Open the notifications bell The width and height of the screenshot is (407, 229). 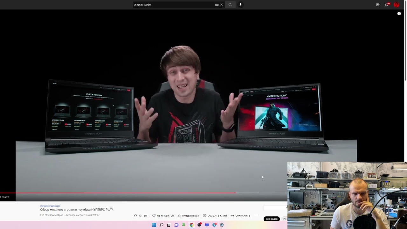point(387,4)
